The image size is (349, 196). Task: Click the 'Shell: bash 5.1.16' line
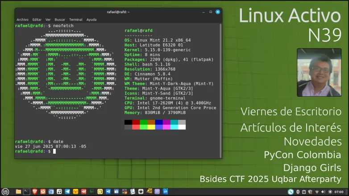(147, 65)
